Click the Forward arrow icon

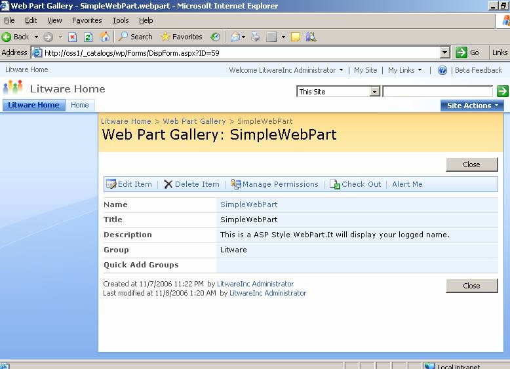[x=48, y=37]
